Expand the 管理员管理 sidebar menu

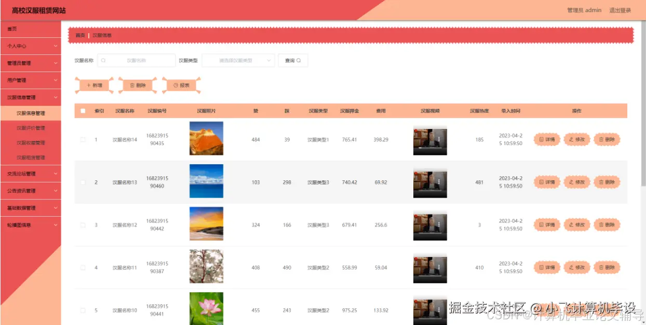[31, 63]
